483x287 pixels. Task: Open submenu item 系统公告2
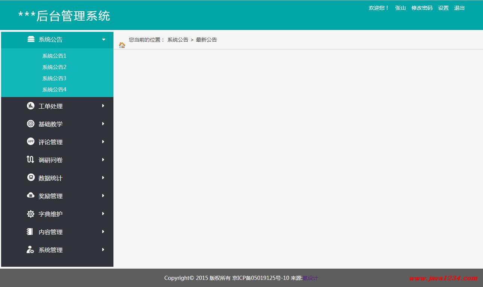point(54,67)
